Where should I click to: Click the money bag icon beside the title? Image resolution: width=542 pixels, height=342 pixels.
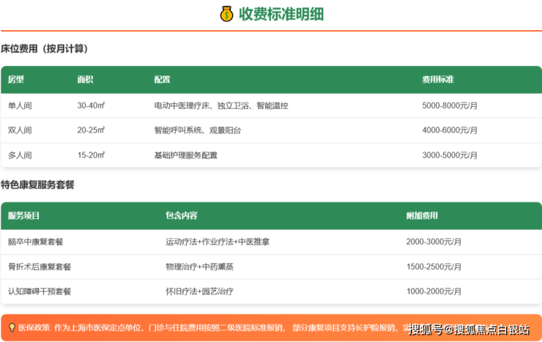[x=226, y=14]
